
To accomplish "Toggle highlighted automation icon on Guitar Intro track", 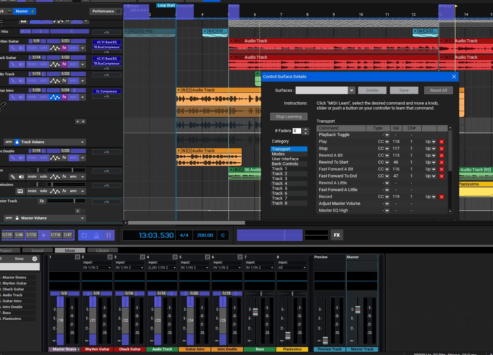I will [55, 97].
